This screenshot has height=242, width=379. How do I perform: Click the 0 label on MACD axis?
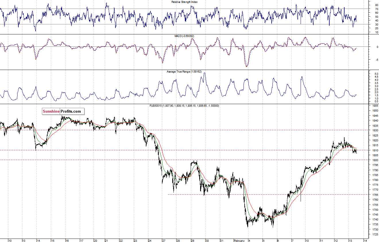377,46
